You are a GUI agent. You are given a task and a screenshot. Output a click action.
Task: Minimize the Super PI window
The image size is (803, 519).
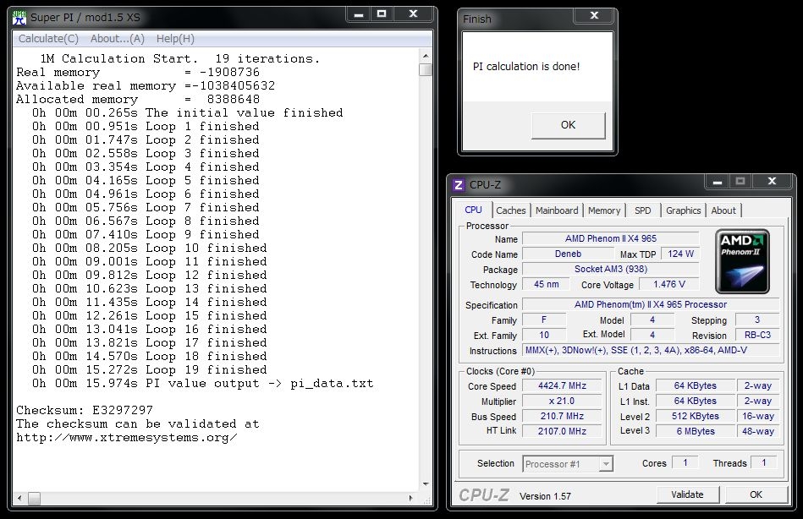357,14
